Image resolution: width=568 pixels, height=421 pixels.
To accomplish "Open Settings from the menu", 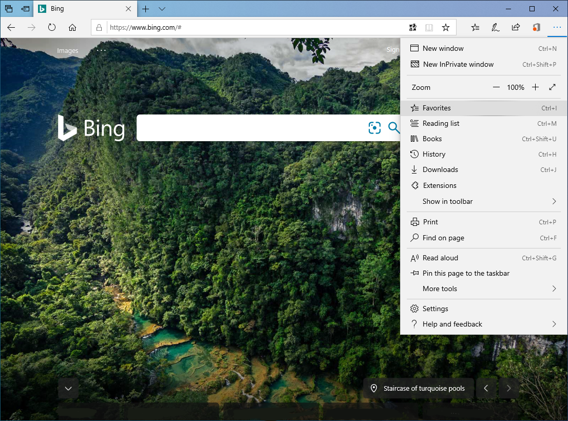I will pyautogui.click(x=435, y=309).
